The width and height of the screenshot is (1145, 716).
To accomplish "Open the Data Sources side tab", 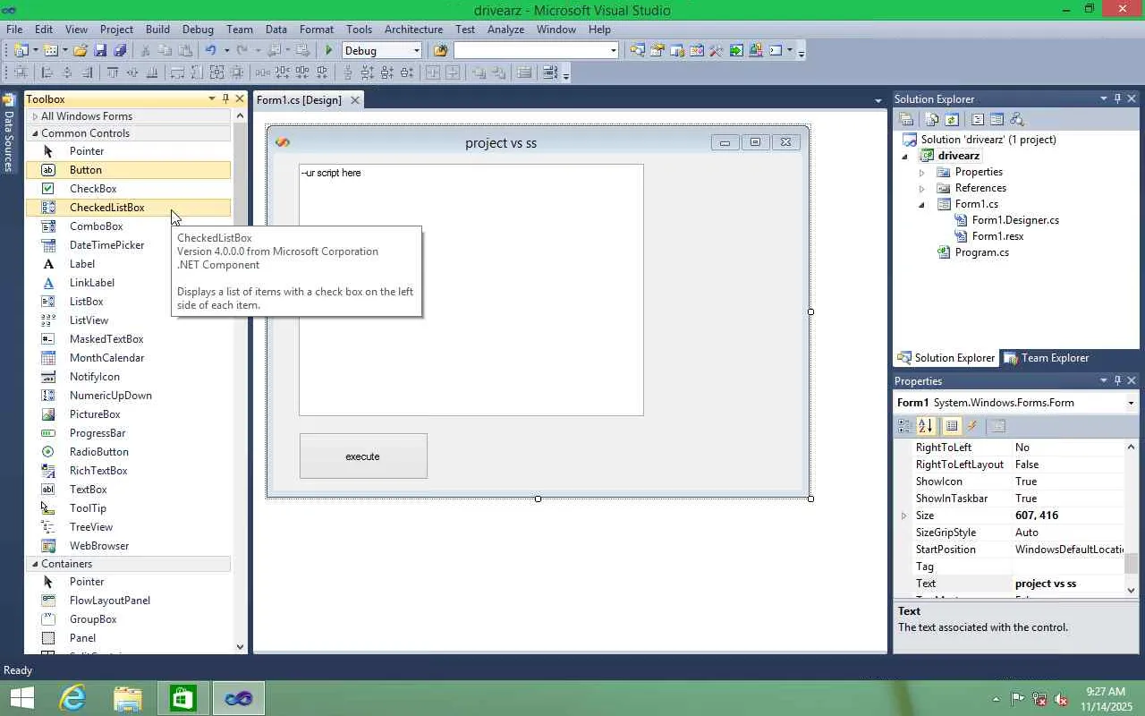I will 9,132.
